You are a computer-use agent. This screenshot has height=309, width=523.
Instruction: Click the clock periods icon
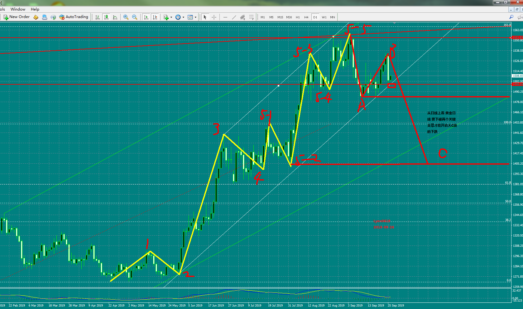[178, 17]
